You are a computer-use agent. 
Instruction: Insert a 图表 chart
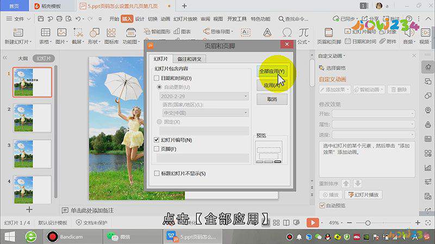[x=182, y=31]
